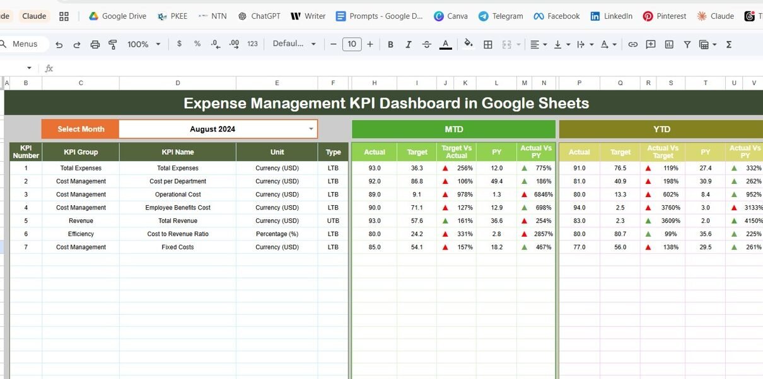The width and height of the screenshot is (763, 379).
Task: Create a filter with the funnel icon
Action: (x=687, y=44)
